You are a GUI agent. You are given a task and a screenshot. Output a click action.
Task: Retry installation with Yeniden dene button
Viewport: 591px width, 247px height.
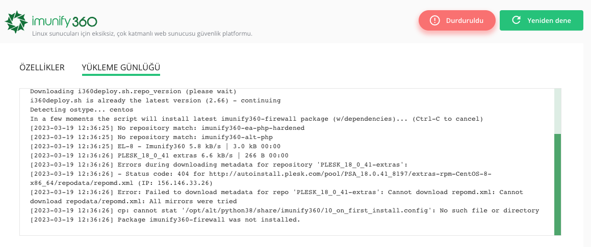[541, 21]
